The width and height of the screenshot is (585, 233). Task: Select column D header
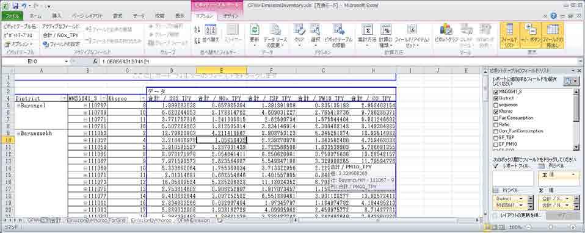click(172, 71)
